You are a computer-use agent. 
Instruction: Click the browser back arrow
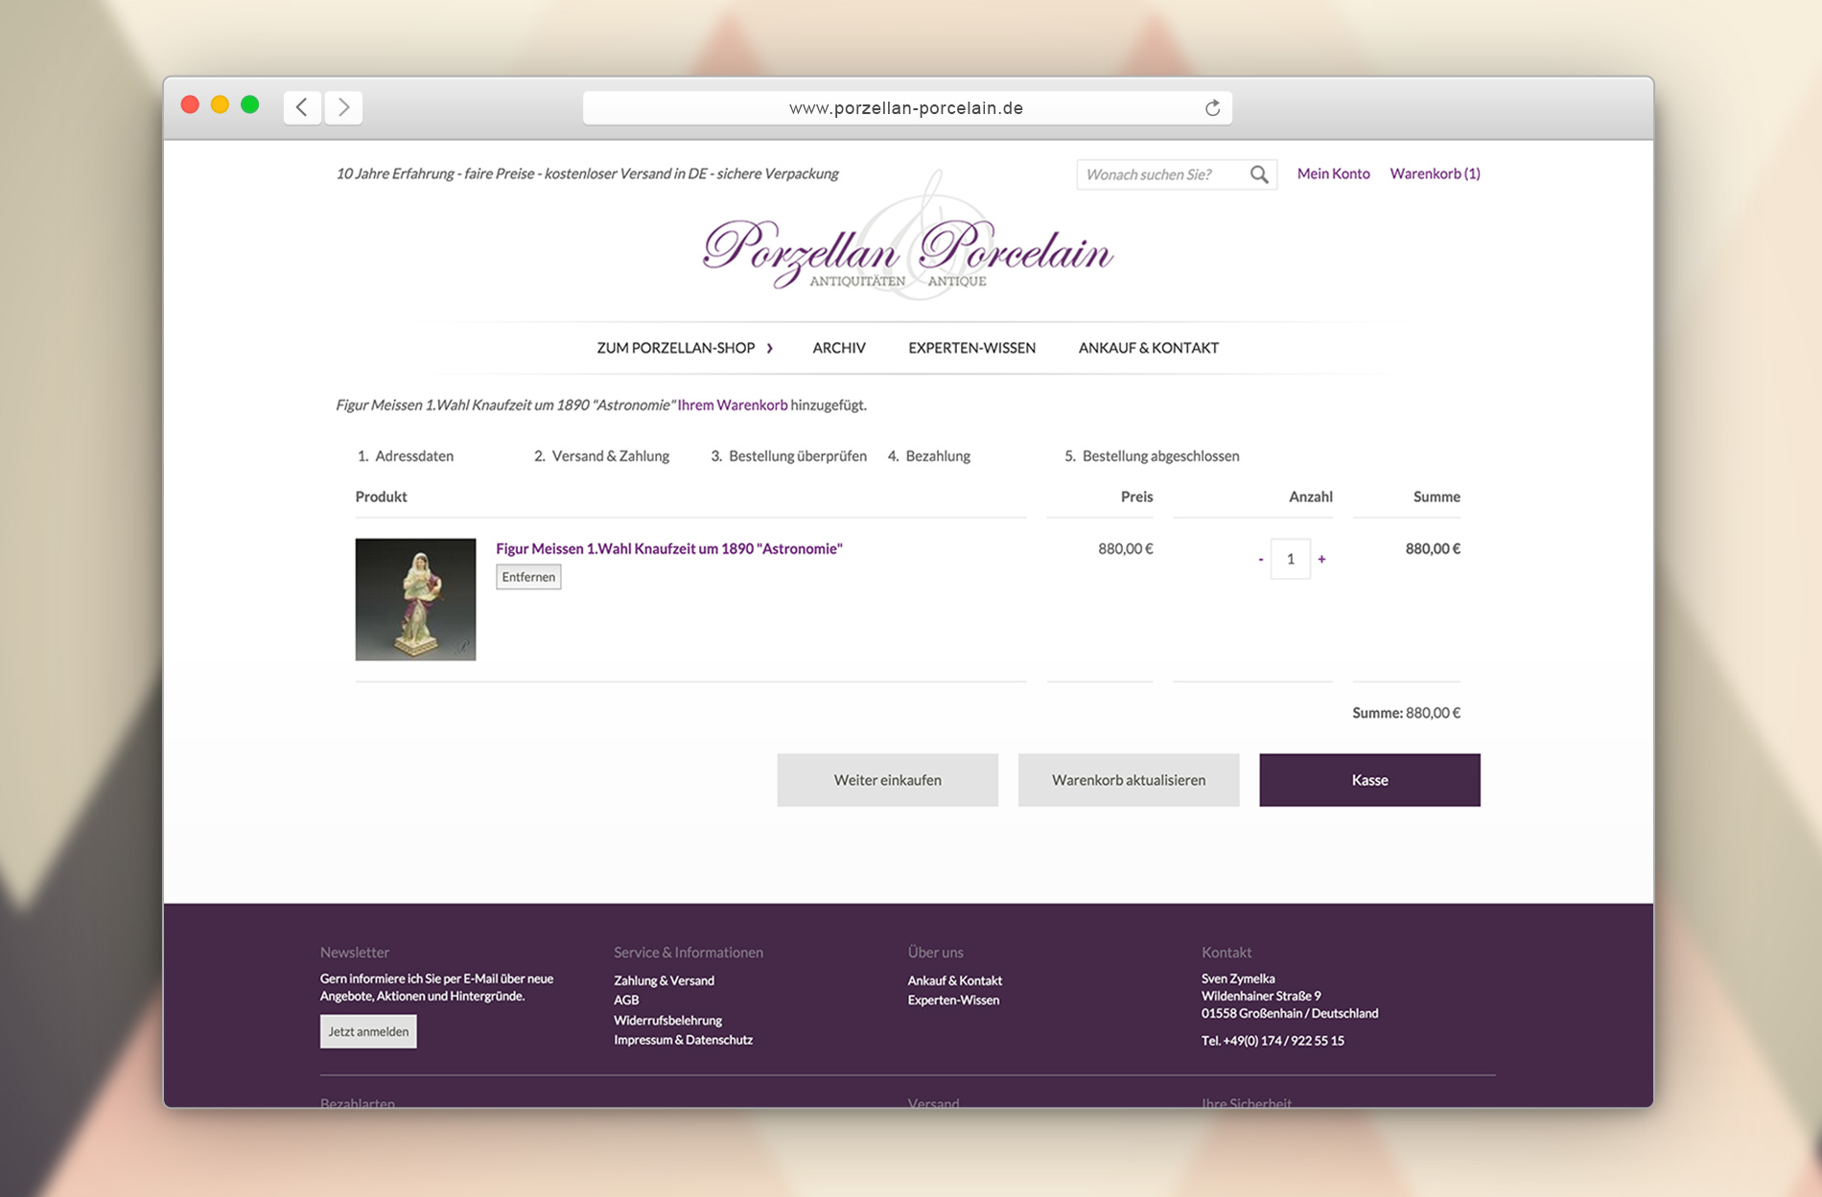pyautogui.click(x=302, y=107)
